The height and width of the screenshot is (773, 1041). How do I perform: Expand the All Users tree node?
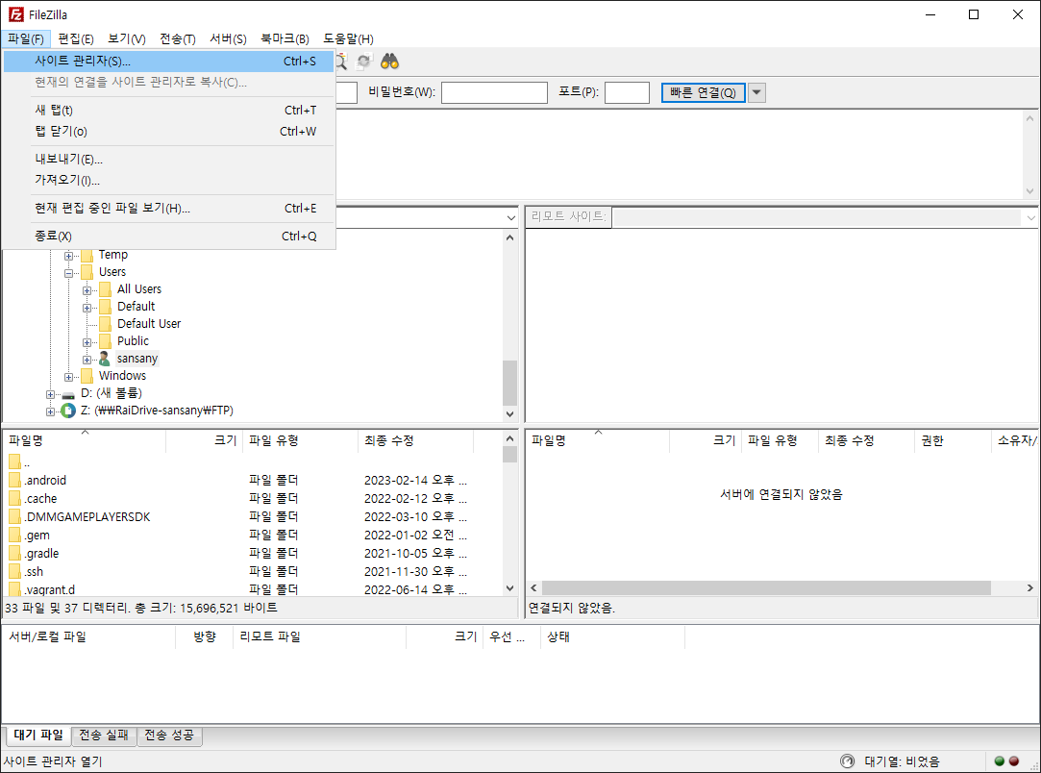[87, 290]
